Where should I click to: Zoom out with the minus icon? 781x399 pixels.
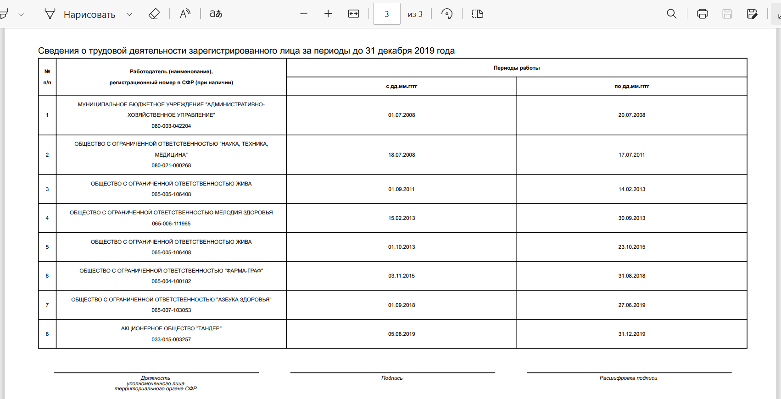click(x=304, y=14)
